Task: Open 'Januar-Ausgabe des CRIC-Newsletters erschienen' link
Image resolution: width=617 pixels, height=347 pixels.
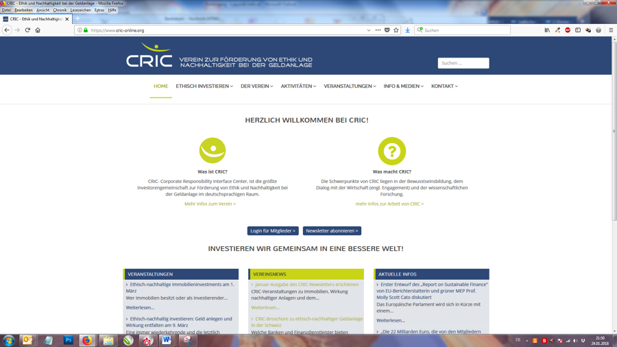Action: (306, 285)
